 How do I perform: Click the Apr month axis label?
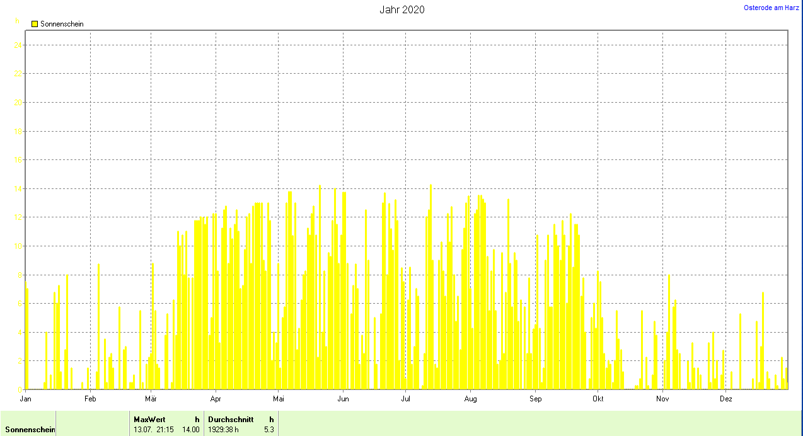(x=216, y=399)
